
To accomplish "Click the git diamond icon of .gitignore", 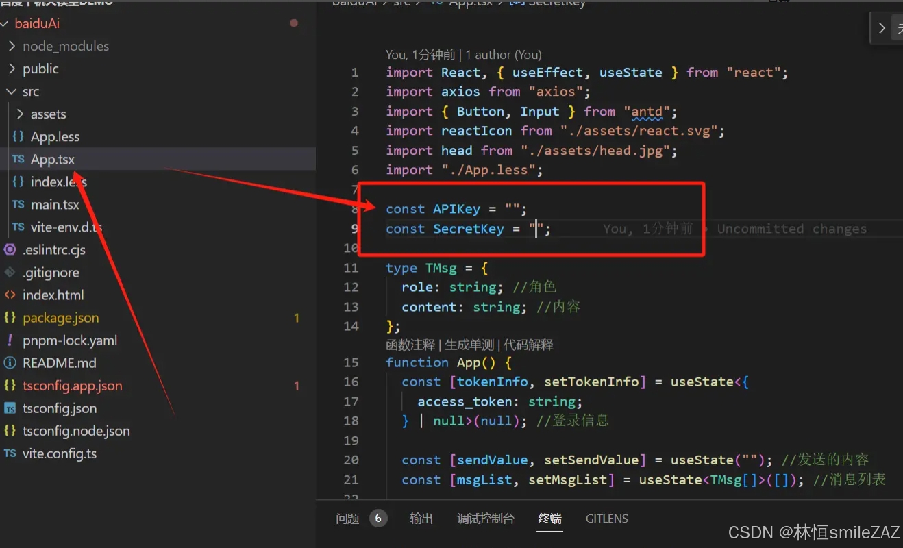I will 10,272.
